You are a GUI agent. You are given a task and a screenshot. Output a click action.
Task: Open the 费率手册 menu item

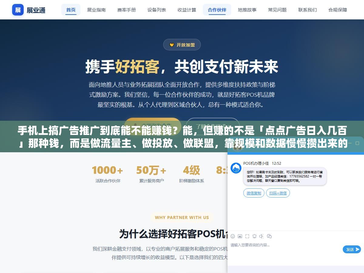point(126,10)
